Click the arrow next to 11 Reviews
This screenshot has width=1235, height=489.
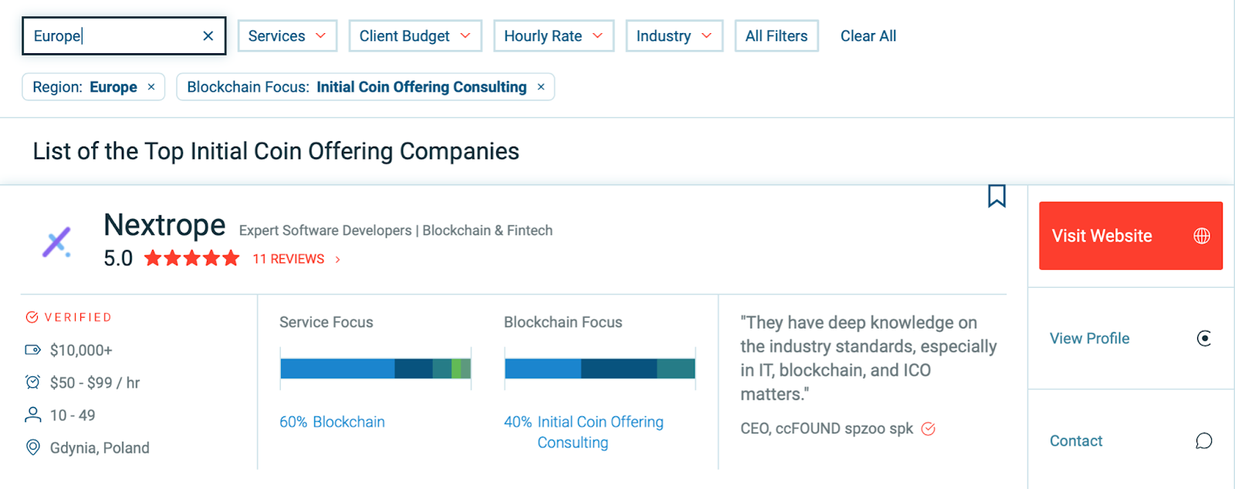click(x=337, y=259)
